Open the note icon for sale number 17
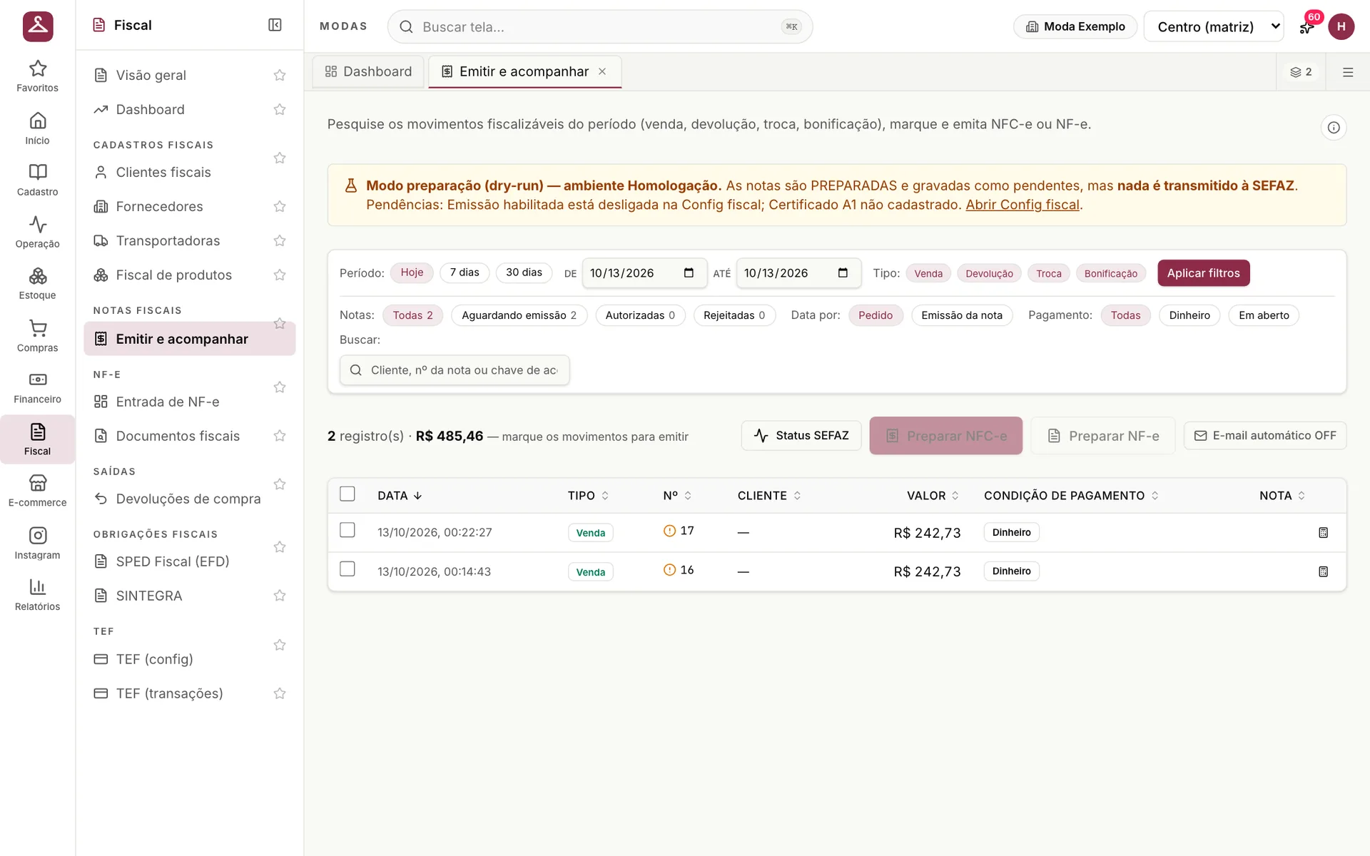 coord(1323,533)
